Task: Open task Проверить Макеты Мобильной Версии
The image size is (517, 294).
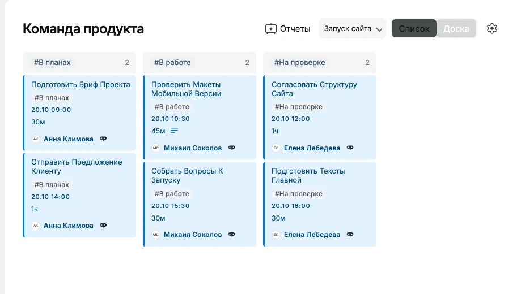Action: tap(187, 89)
